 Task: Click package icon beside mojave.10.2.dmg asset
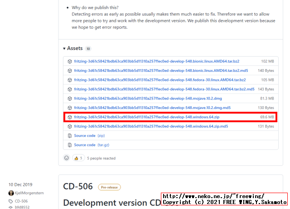point(70,99)
